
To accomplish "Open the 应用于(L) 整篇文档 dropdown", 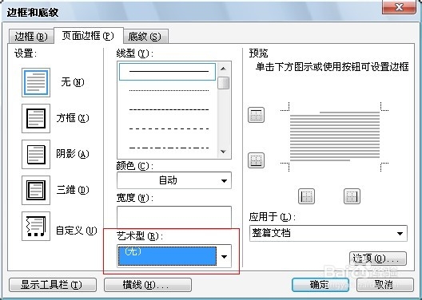I will [x=328, y=234].
